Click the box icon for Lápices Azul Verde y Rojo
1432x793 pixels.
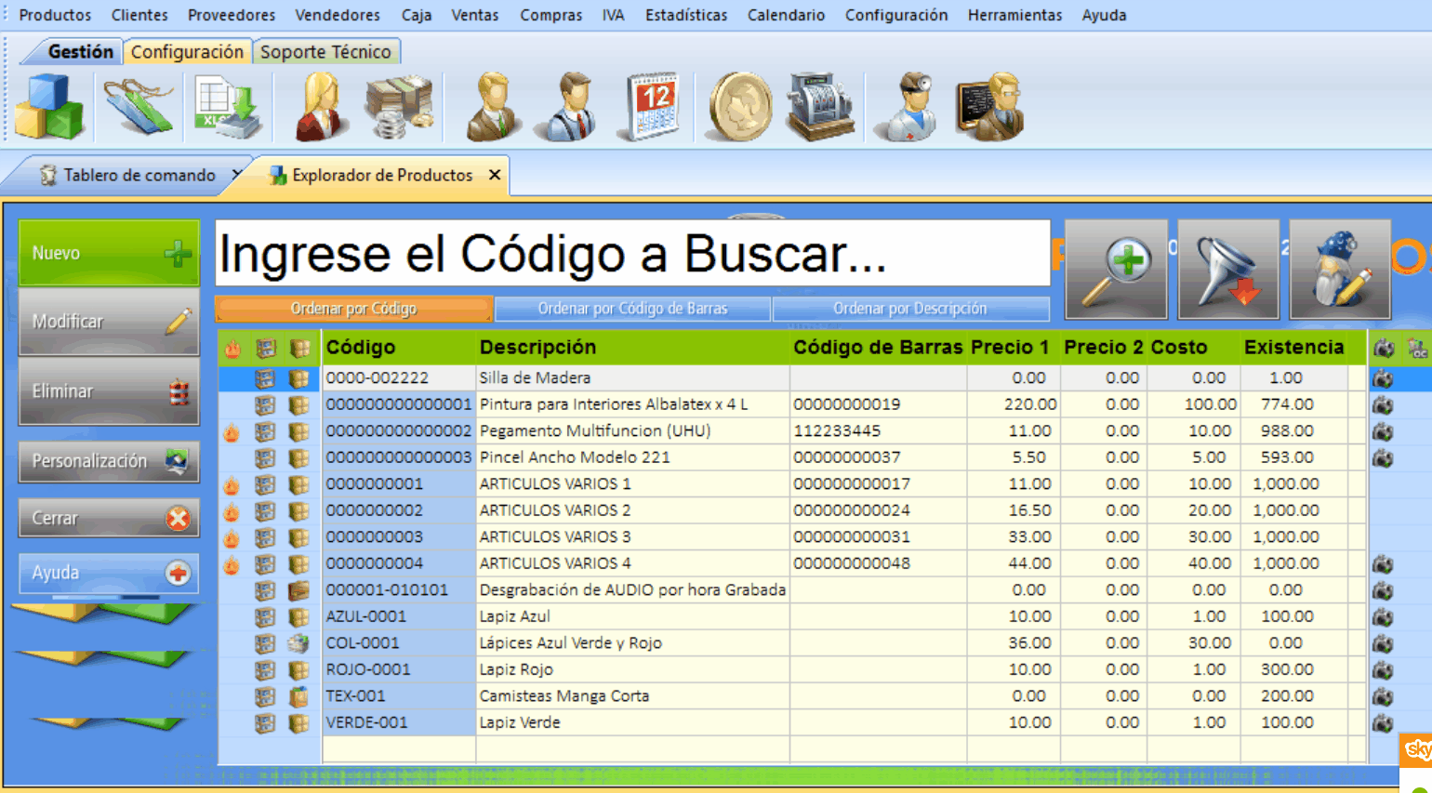click(298, 643)
